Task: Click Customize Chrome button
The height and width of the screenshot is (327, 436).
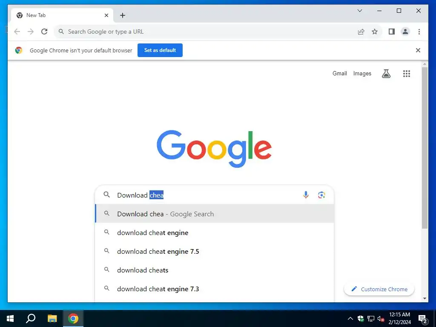Action: click(x=379, y=289)
